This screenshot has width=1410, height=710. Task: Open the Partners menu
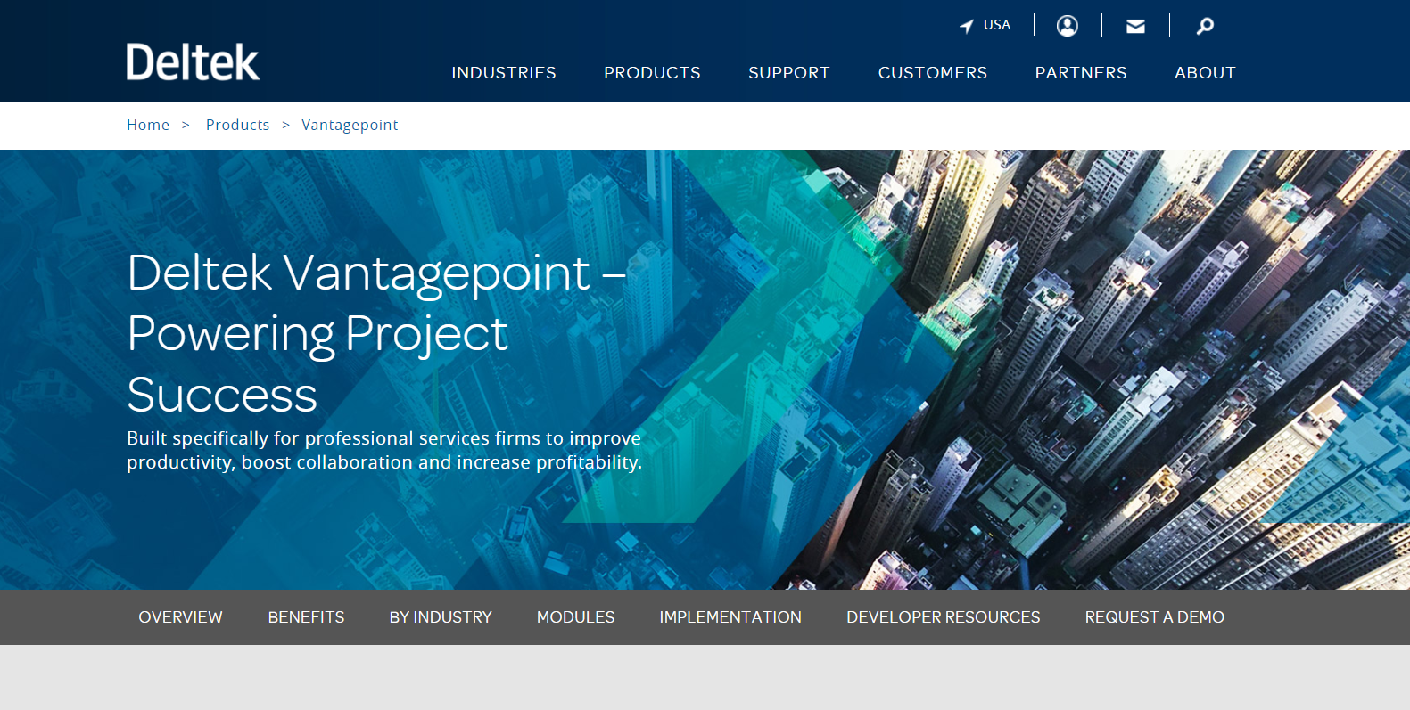pyautogui.click(x=1080, y=73)
